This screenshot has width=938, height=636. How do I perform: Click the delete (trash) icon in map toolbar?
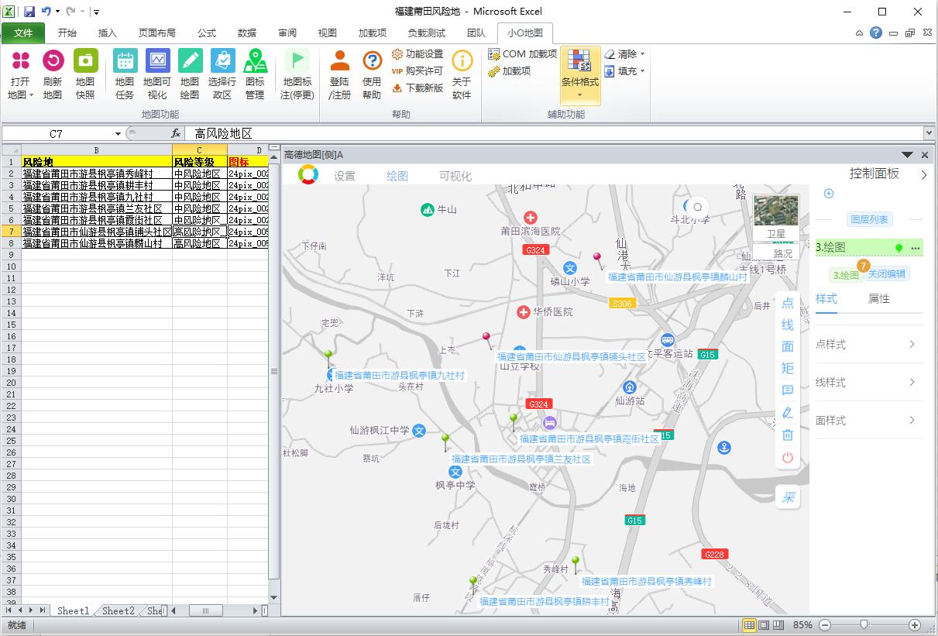pos(787,435)
